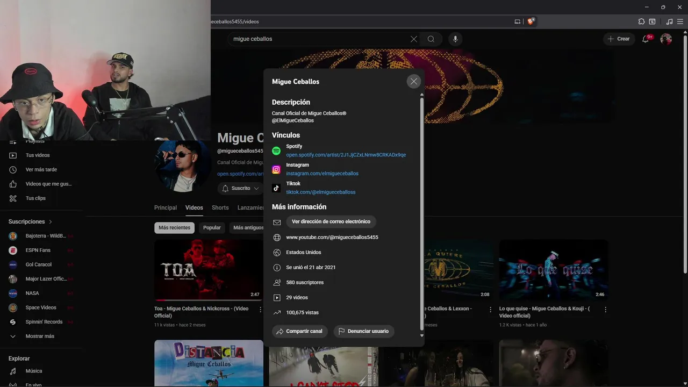Click the globe icon beside channel URL
Viewport: 688px width, 387px height.
[x=277, y=237]
